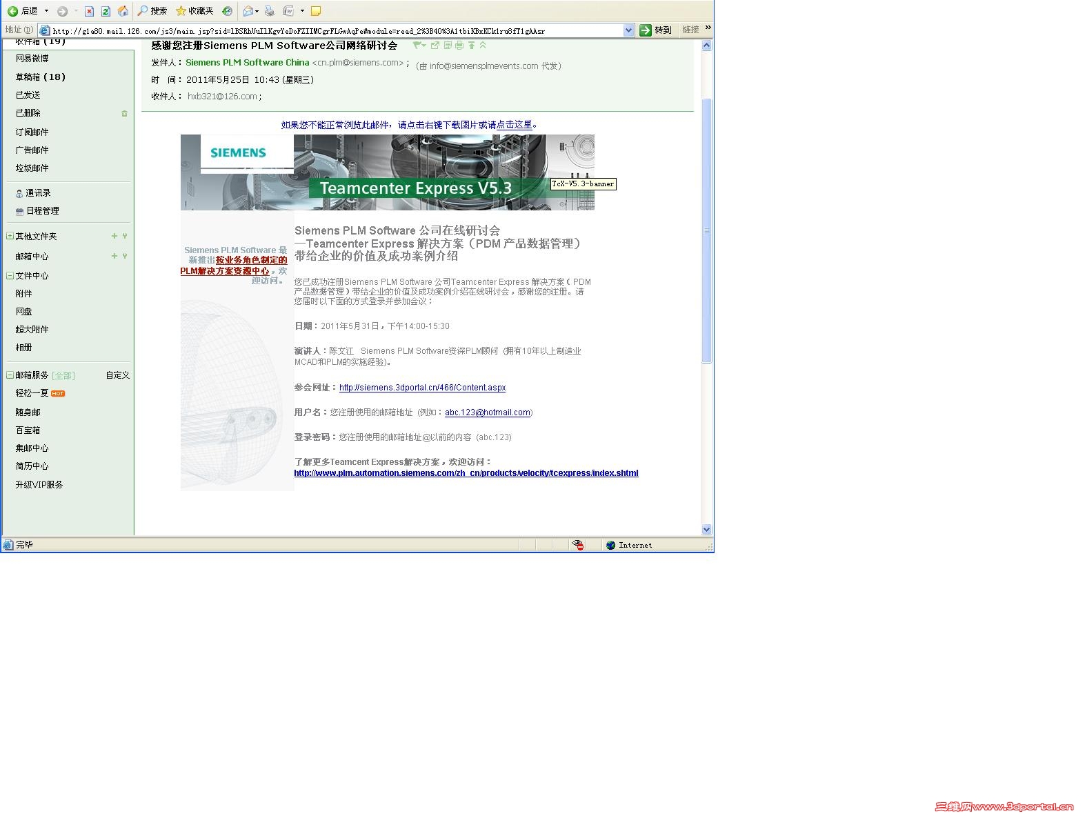This screenshot has width=1087, height=816.
Task: Go to the browser Home page icon
Action: (x=123, y=11)
